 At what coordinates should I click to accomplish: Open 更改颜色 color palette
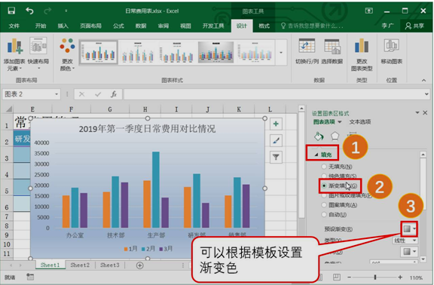[x=67, y=54]
